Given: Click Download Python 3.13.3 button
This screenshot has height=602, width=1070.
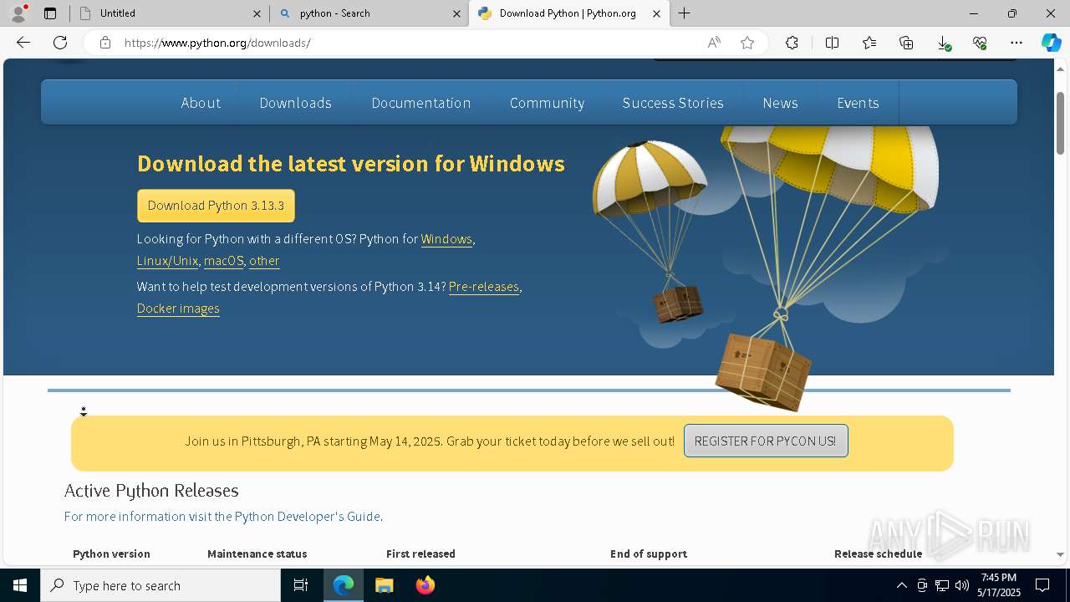Looking at the screenshot, I should (216, 206).
